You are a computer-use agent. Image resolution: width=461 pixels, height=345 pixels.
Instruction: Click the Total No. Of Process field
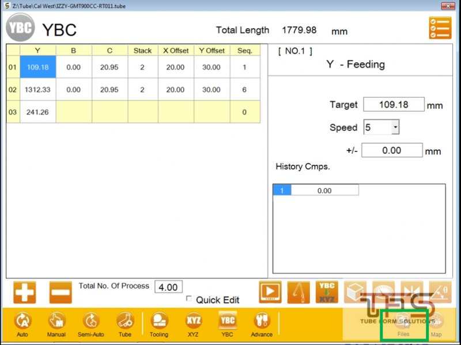point(168,287)
